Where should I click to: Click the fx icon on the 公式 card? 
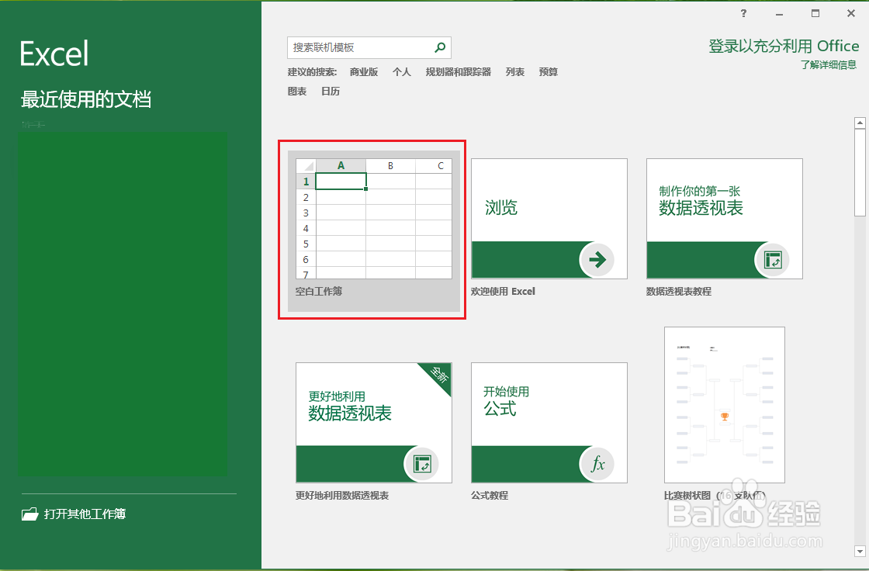[x=597, y=463]
